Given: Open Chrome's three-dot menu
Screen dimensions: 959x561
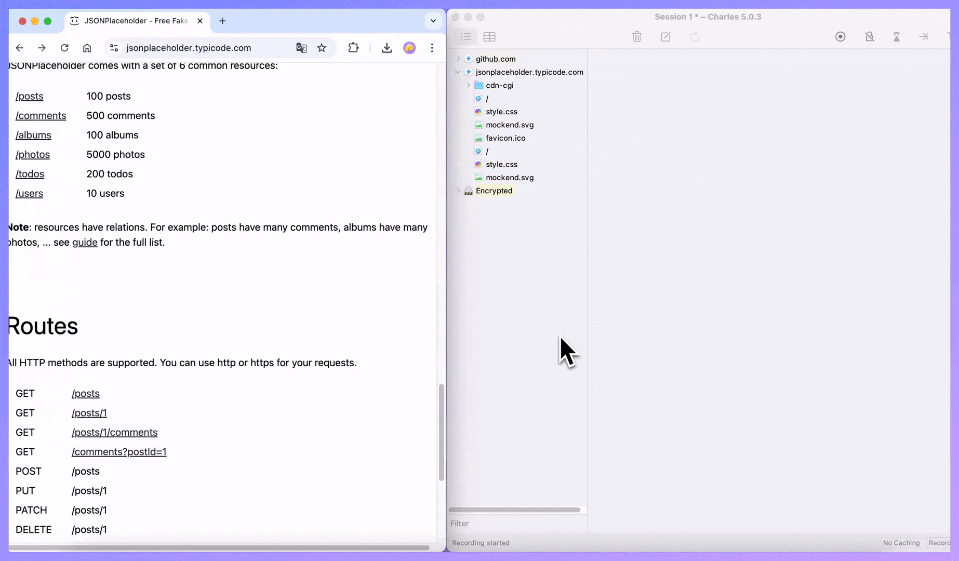Looking at the screenshot, I should point(432,48).
